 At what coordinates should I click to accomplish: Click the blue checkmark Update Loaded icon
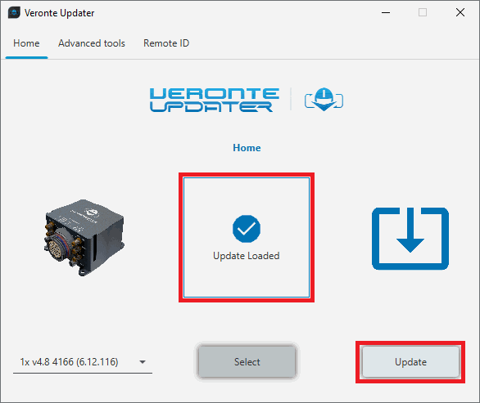247,229
